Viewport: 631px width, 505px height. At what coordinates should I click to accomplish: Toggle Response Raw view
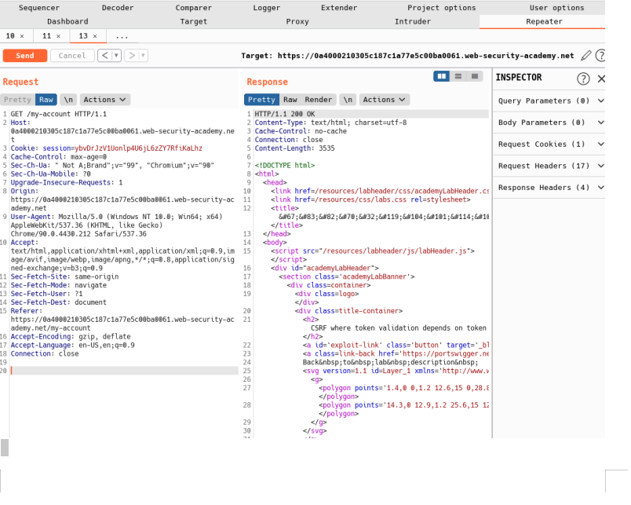(x=290, y=100)
